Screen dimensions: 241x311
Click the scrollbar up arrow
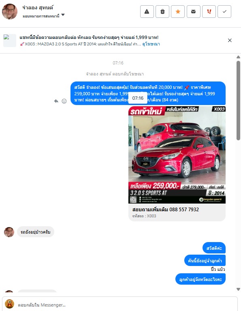point(239,57)
